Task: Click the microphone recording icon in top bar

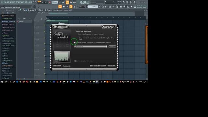Action: 131,2
